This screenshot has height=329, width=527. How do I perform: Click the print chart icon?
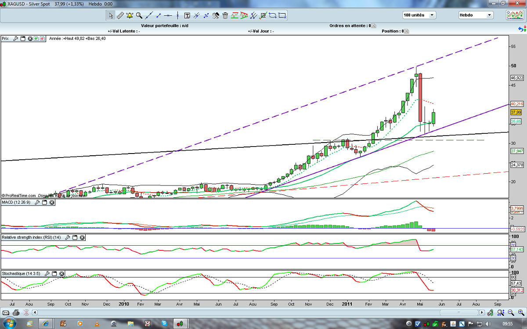(16, 313)
